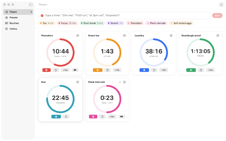
Task: Start the Short break 5 min preset
Action: pyautogui.click(x=92, y=23)
